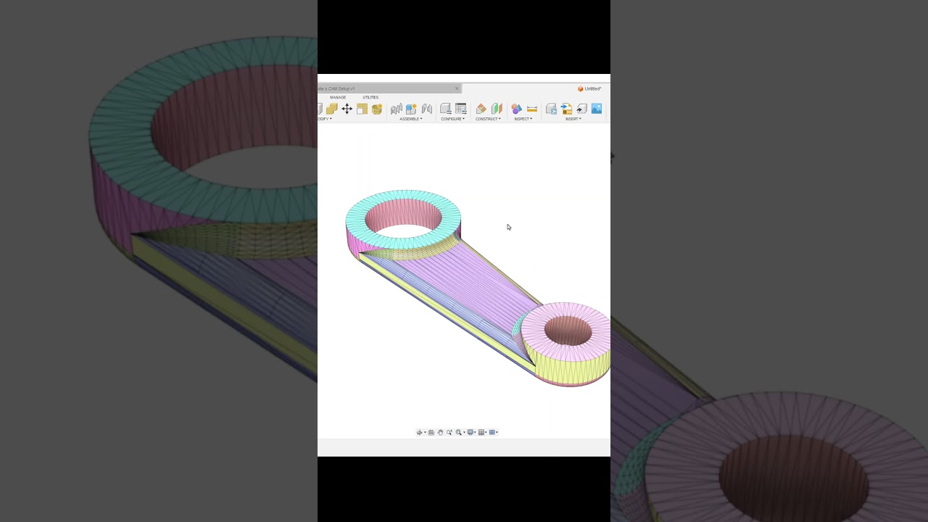Open the zoom options dropdown arrow
Image resolution: width=928 pixels, height=522 pixels.
(464, 432)
